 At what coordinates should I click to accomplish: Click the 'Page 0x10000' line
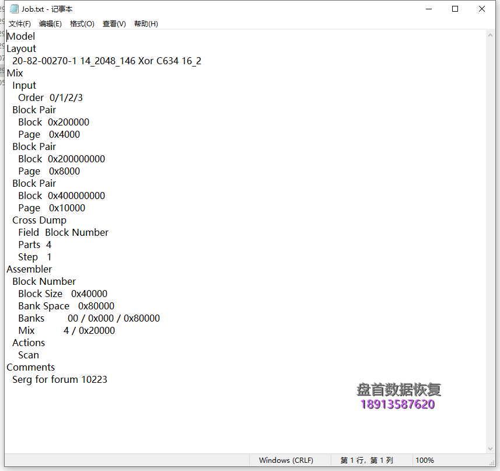[x=52, y=208]
